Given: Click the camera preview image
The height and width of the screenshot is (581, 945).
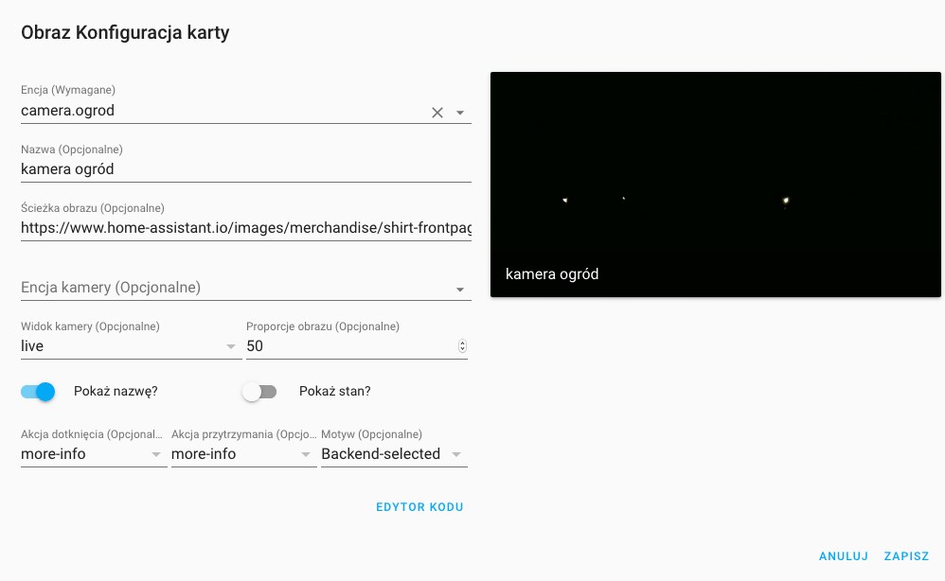Looking at the screenshot, I should tap(716, 185).
